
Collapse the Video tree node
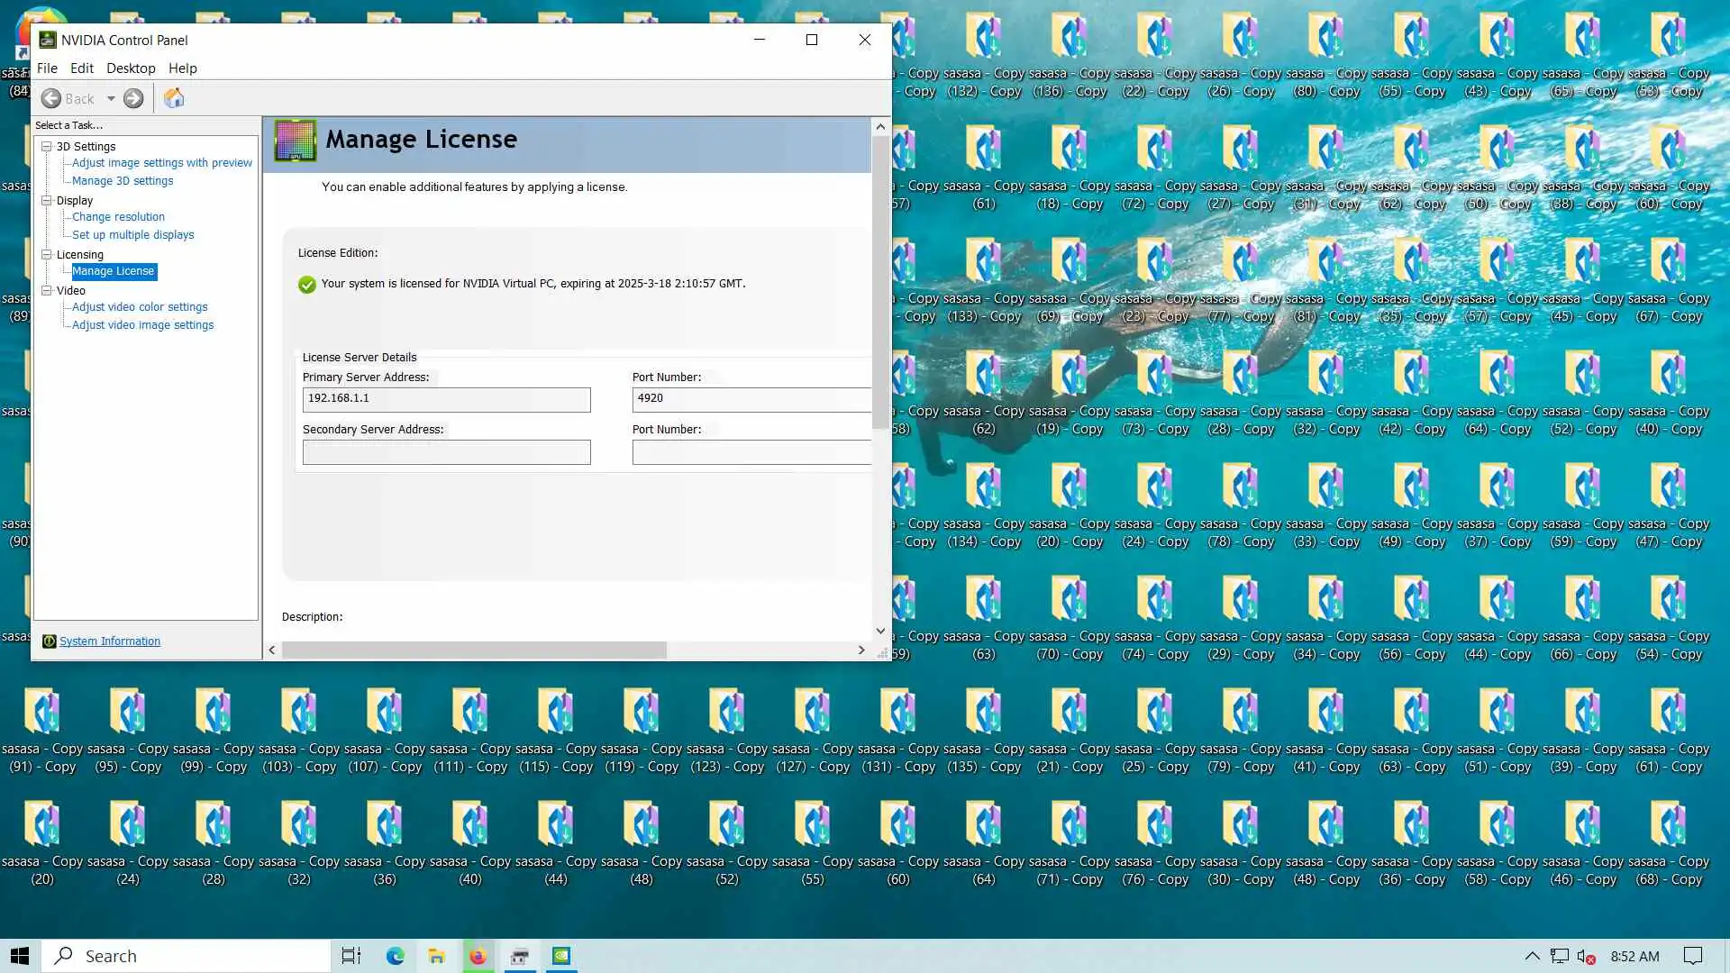pyautogui.click(x=46, y=290)
